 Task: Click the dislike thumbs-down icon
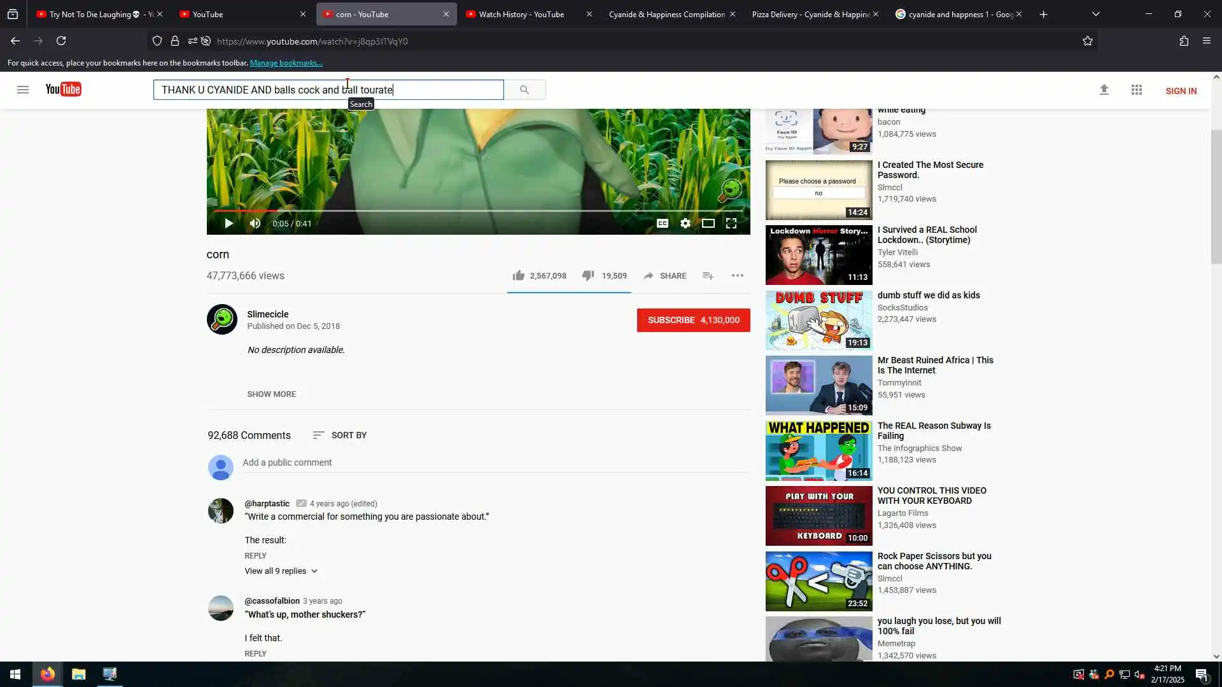pos(588,275)
